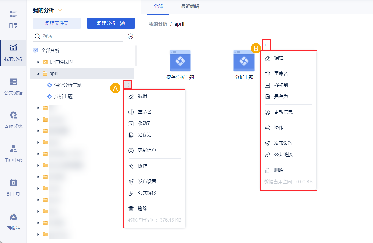The height and width of the screenshot is (243, 373).
Task: Click the three-dot more icon beside search
Action: pyautogui.click(x=130, y=36)
